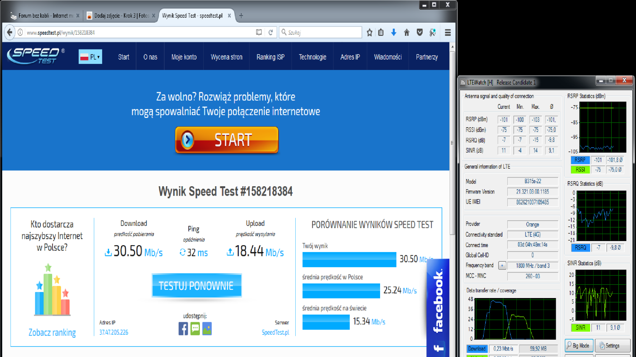This screenshot has height=357, width=636.
Task: Bookmark this page with star icon
Action: tap(369, 32)
